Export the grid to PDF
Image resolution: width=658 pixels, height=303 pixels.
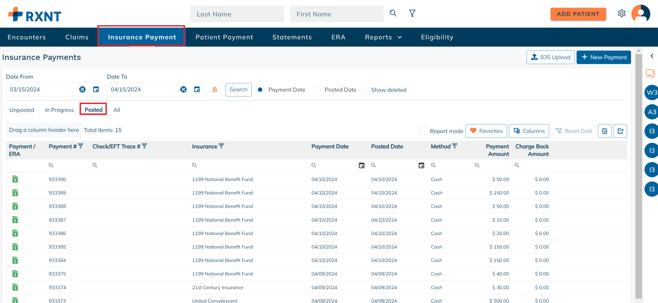point(605,131)
